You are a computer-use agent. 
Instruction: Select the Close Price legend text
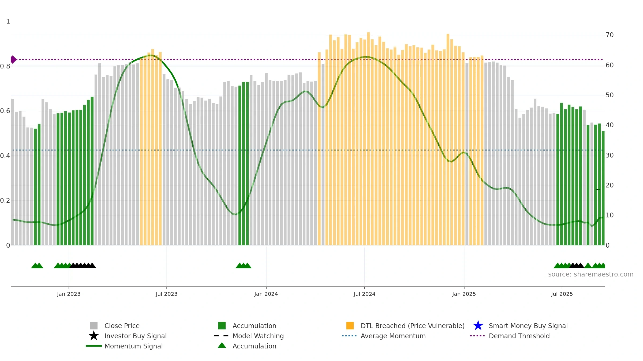122,326
